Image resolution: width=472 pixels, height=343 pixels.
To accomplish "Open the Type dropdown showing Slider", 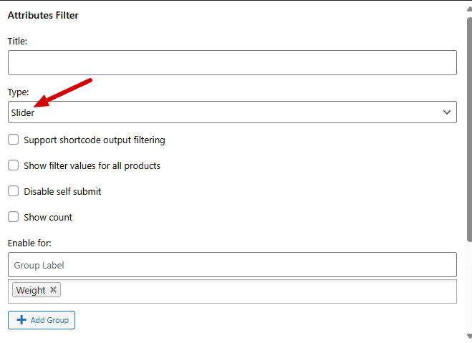I will pyautogui.click(x=232, y=112).
